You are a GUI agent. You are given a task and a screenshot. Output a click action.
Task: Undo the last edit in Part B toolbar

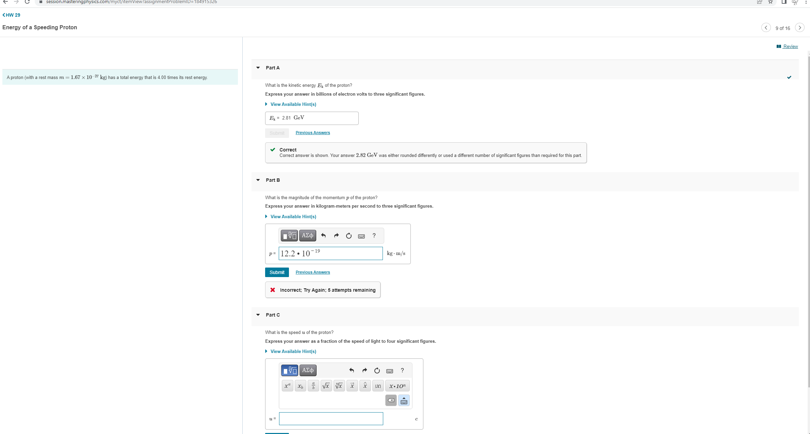pos(323,236)
